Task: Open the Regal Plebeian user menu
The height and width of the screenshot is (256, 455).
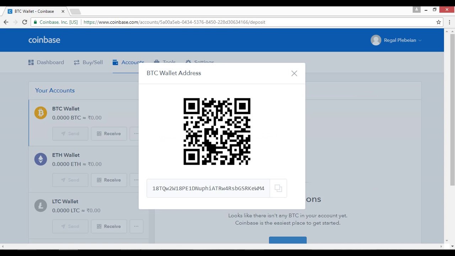Action: point(396,40)
